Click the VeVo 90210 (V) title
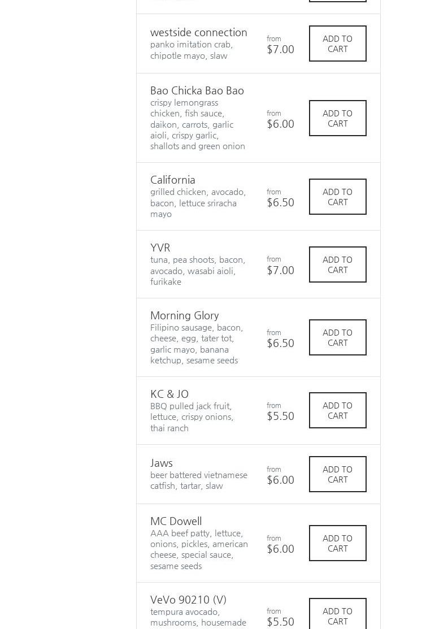Screen dimensions: 435x629 click(188, 600)
